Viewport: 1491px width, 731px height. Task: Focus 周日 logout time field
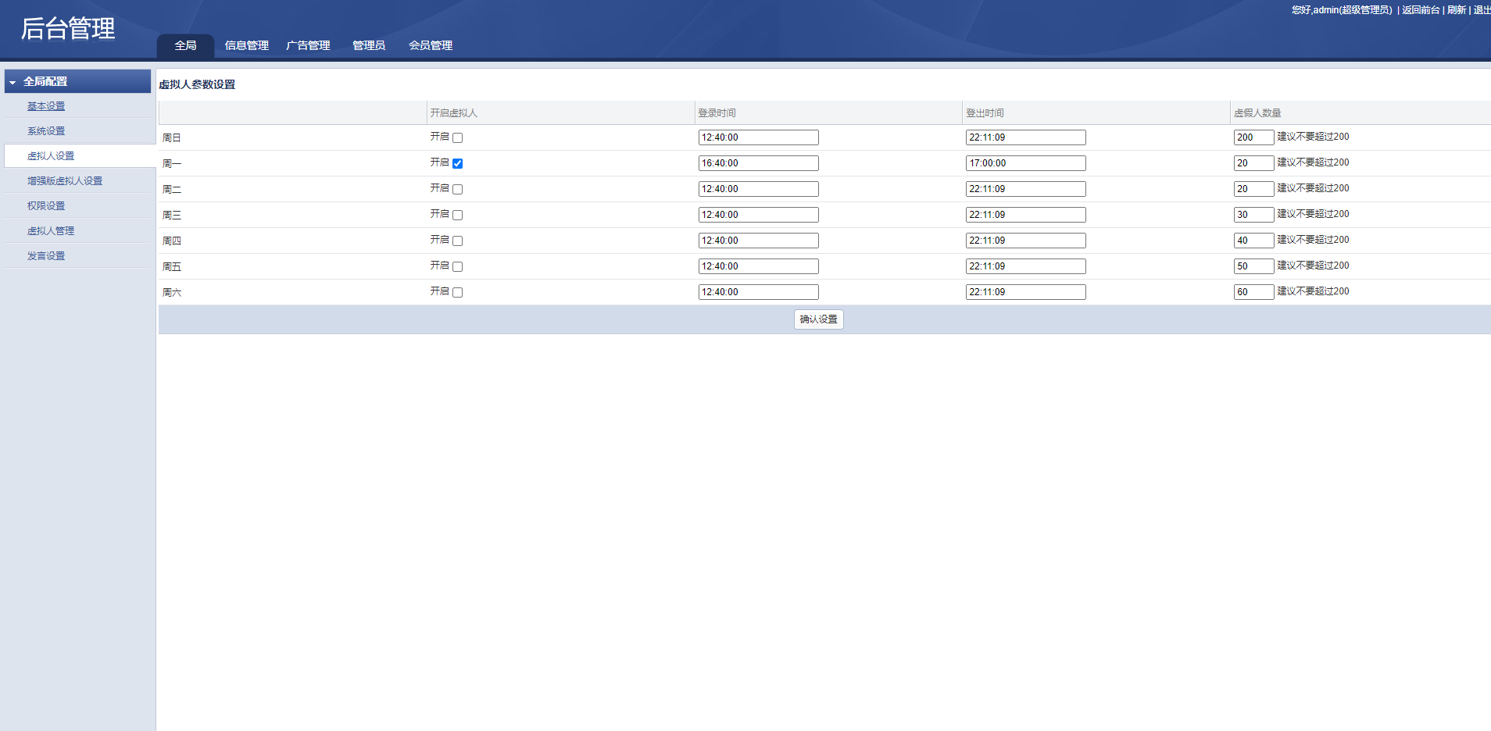coord(1026,137)
